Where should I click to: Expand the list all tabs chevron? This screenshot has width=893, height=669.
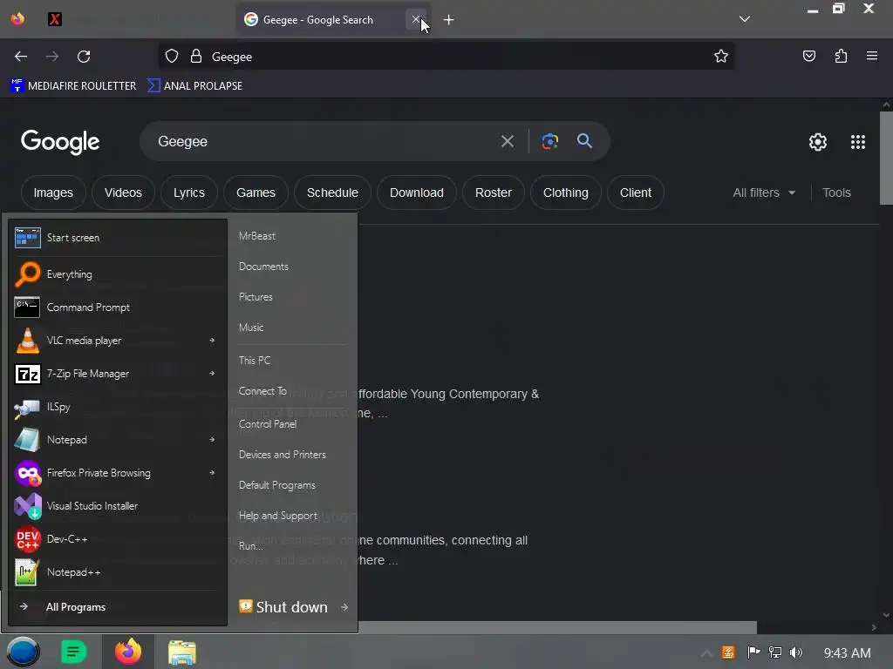coord(745,19)
